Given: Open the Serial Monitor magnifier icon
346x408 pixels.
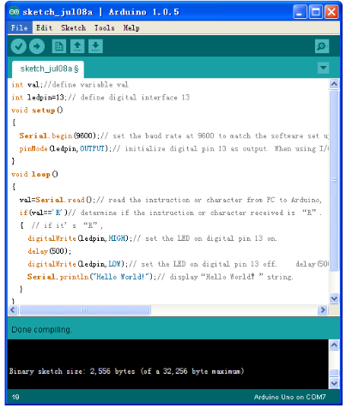Looking at the screenshot, I should [322, 46].
